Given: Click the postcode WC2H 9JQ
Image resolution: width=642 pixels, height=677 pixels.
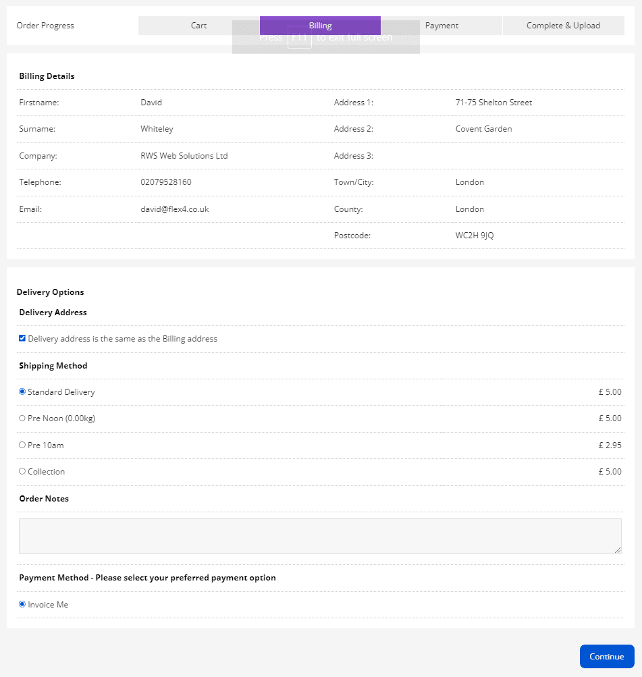Looking at the screenshot, I should pyautogui.click(x=475, y=236).
